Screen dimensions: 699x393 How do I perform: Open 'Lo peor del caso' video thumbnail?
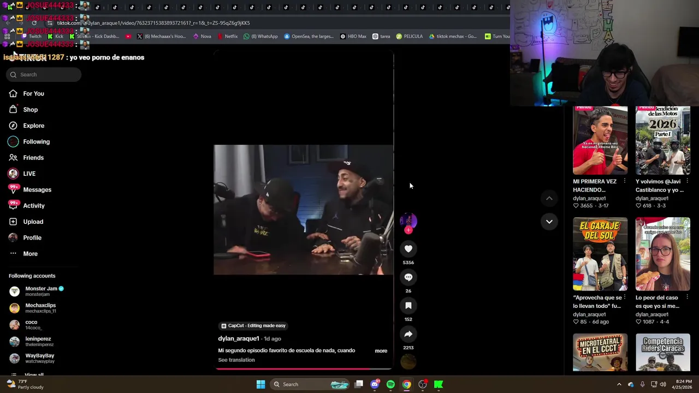click(x=662, y=254)
